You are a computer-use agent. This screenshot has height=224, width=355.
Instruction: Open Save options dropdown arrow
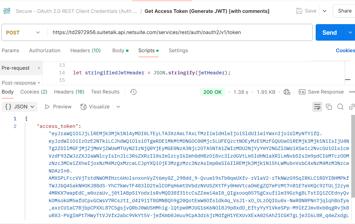point(325,11)
